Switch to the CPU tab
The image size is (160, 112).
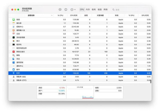click(x=82, y=9)
